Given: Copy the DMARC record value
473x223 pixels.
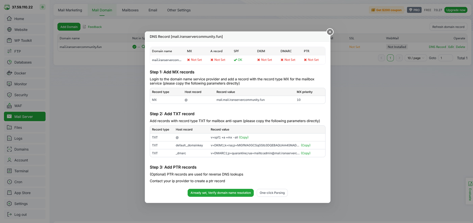Looking at the screenshot, I should click(x=305, y=153).
